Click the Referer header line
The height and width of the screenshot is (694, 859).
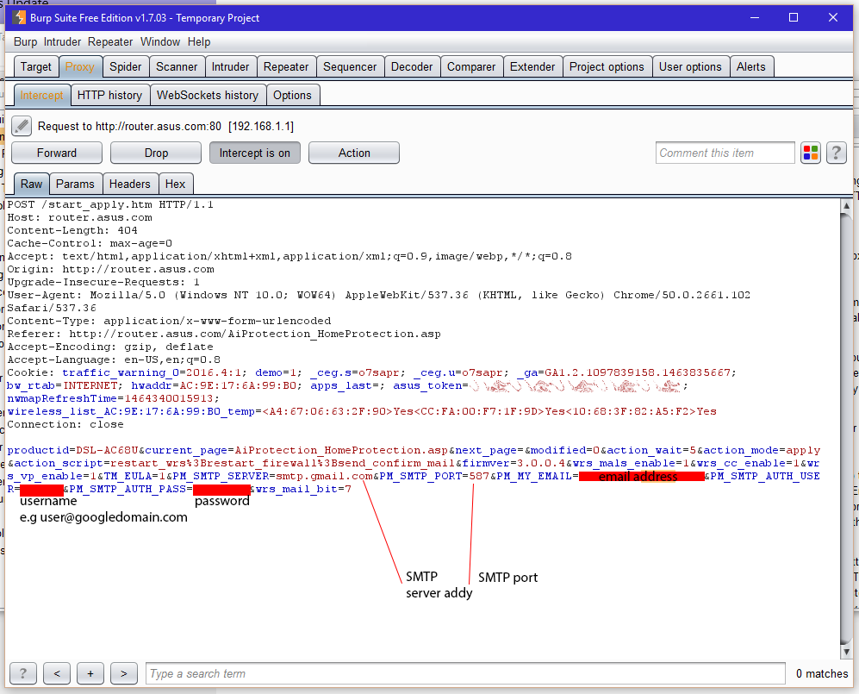point(223,334)
